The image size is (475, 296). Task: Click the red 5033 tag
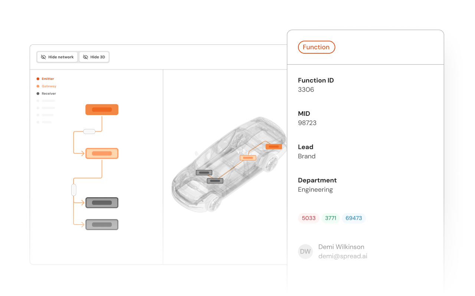(308, 218)
